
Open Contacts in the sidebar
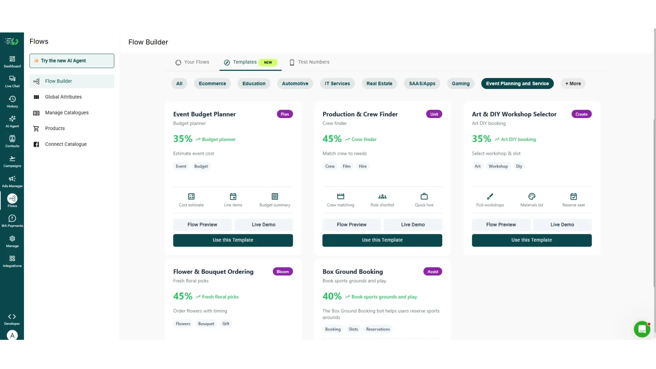click(12, 142)
